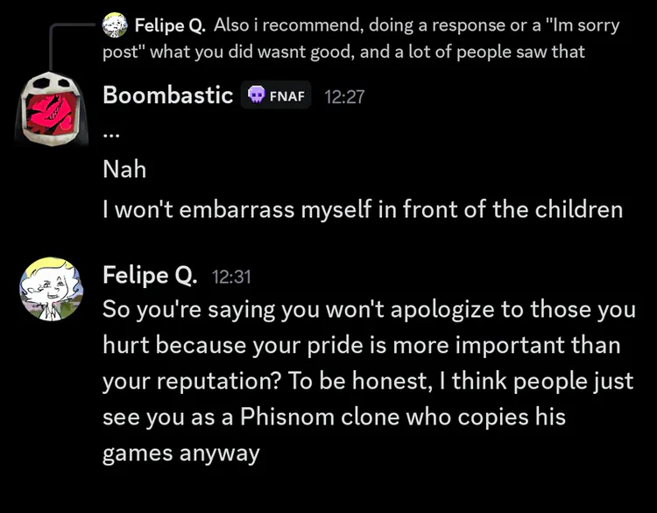This screenshot has height=513, width=657.
Task: Click the "games anyway" last line of message
Action: pyautogui.click(x=181, y=453)
